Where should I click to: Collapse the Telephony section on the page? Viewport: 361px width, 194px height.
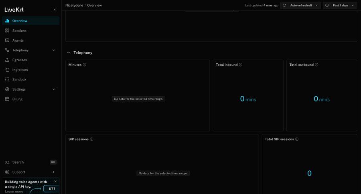[68, 53]
